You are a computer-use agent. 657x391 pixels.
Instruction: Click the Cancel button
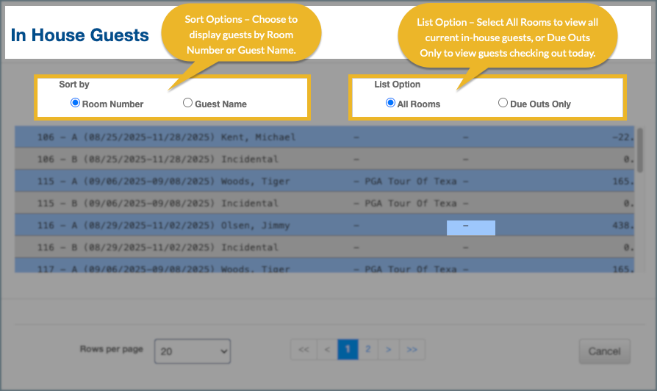tap(604, 351)
